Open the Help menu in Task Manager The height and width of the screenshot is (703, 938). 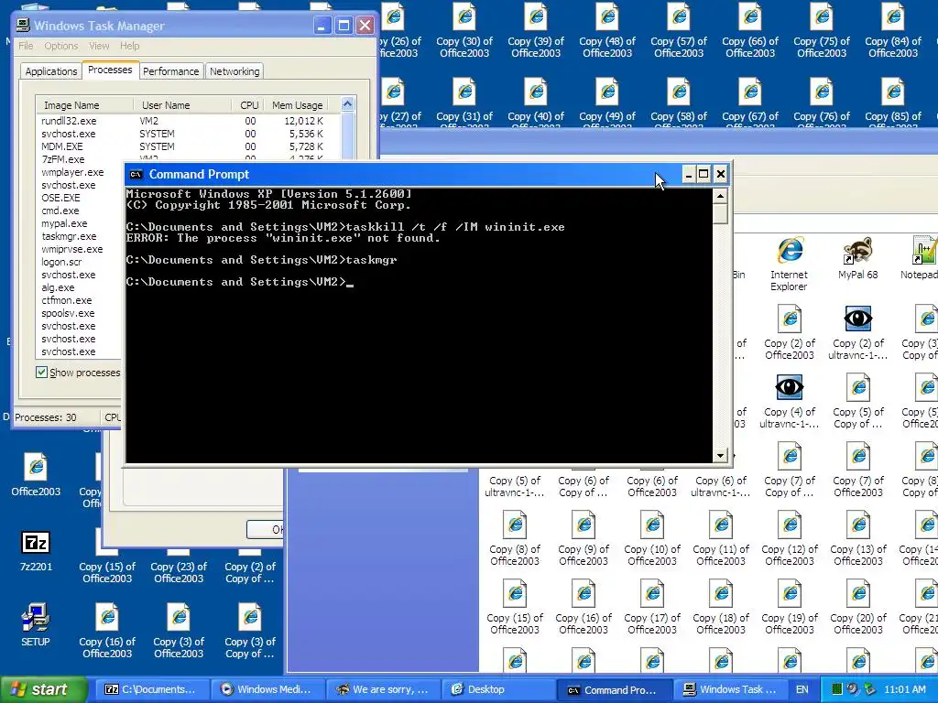click(129, 46)
